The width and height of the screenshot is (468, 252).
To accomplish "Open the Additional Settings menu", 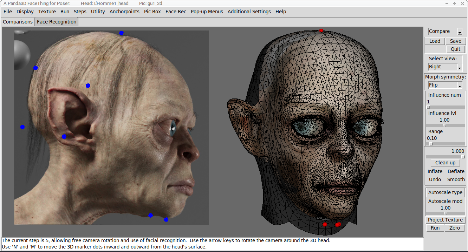I will 249,12.
